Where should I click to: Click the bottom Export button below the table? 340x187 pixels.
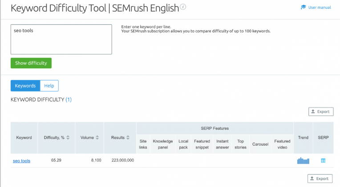pyautogui.click(x=320, y=179)
